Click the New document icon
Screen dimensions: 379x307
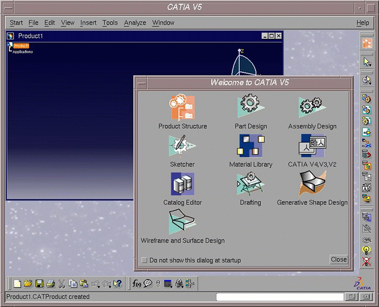click(17, 284)
